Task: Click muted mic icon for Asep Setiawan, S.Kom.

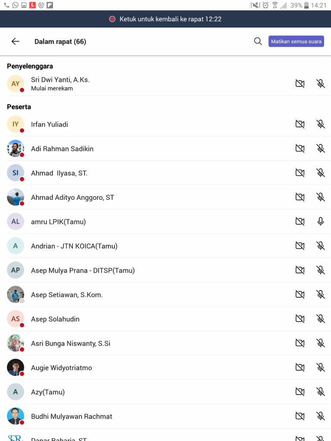Action: [x=320, y=295]
